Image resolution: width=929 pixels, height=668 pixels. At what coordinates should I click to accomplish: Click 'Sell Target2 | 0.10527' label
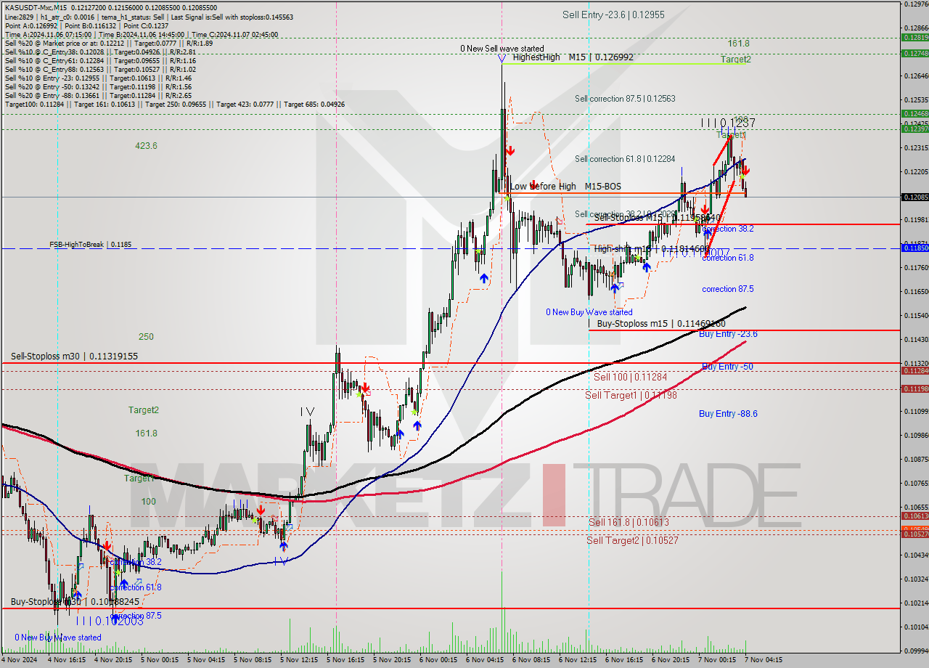click(632, 540)
